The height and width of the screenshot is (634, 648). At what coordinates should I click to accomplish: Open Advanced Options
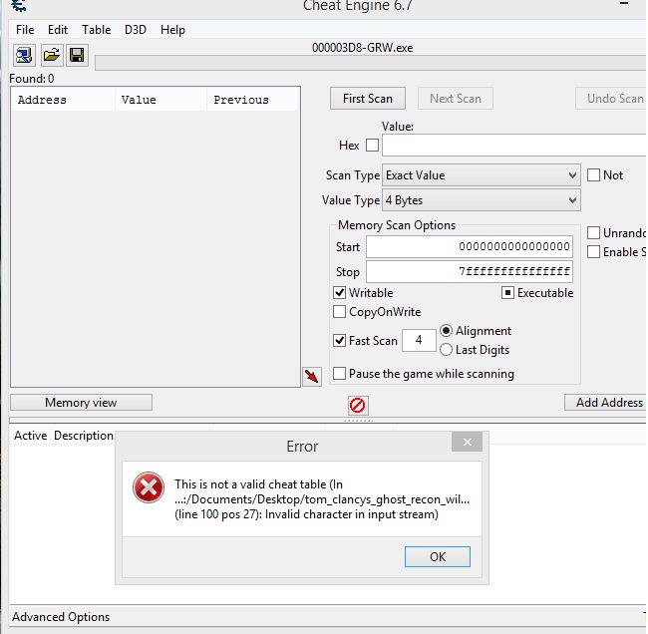61,617
